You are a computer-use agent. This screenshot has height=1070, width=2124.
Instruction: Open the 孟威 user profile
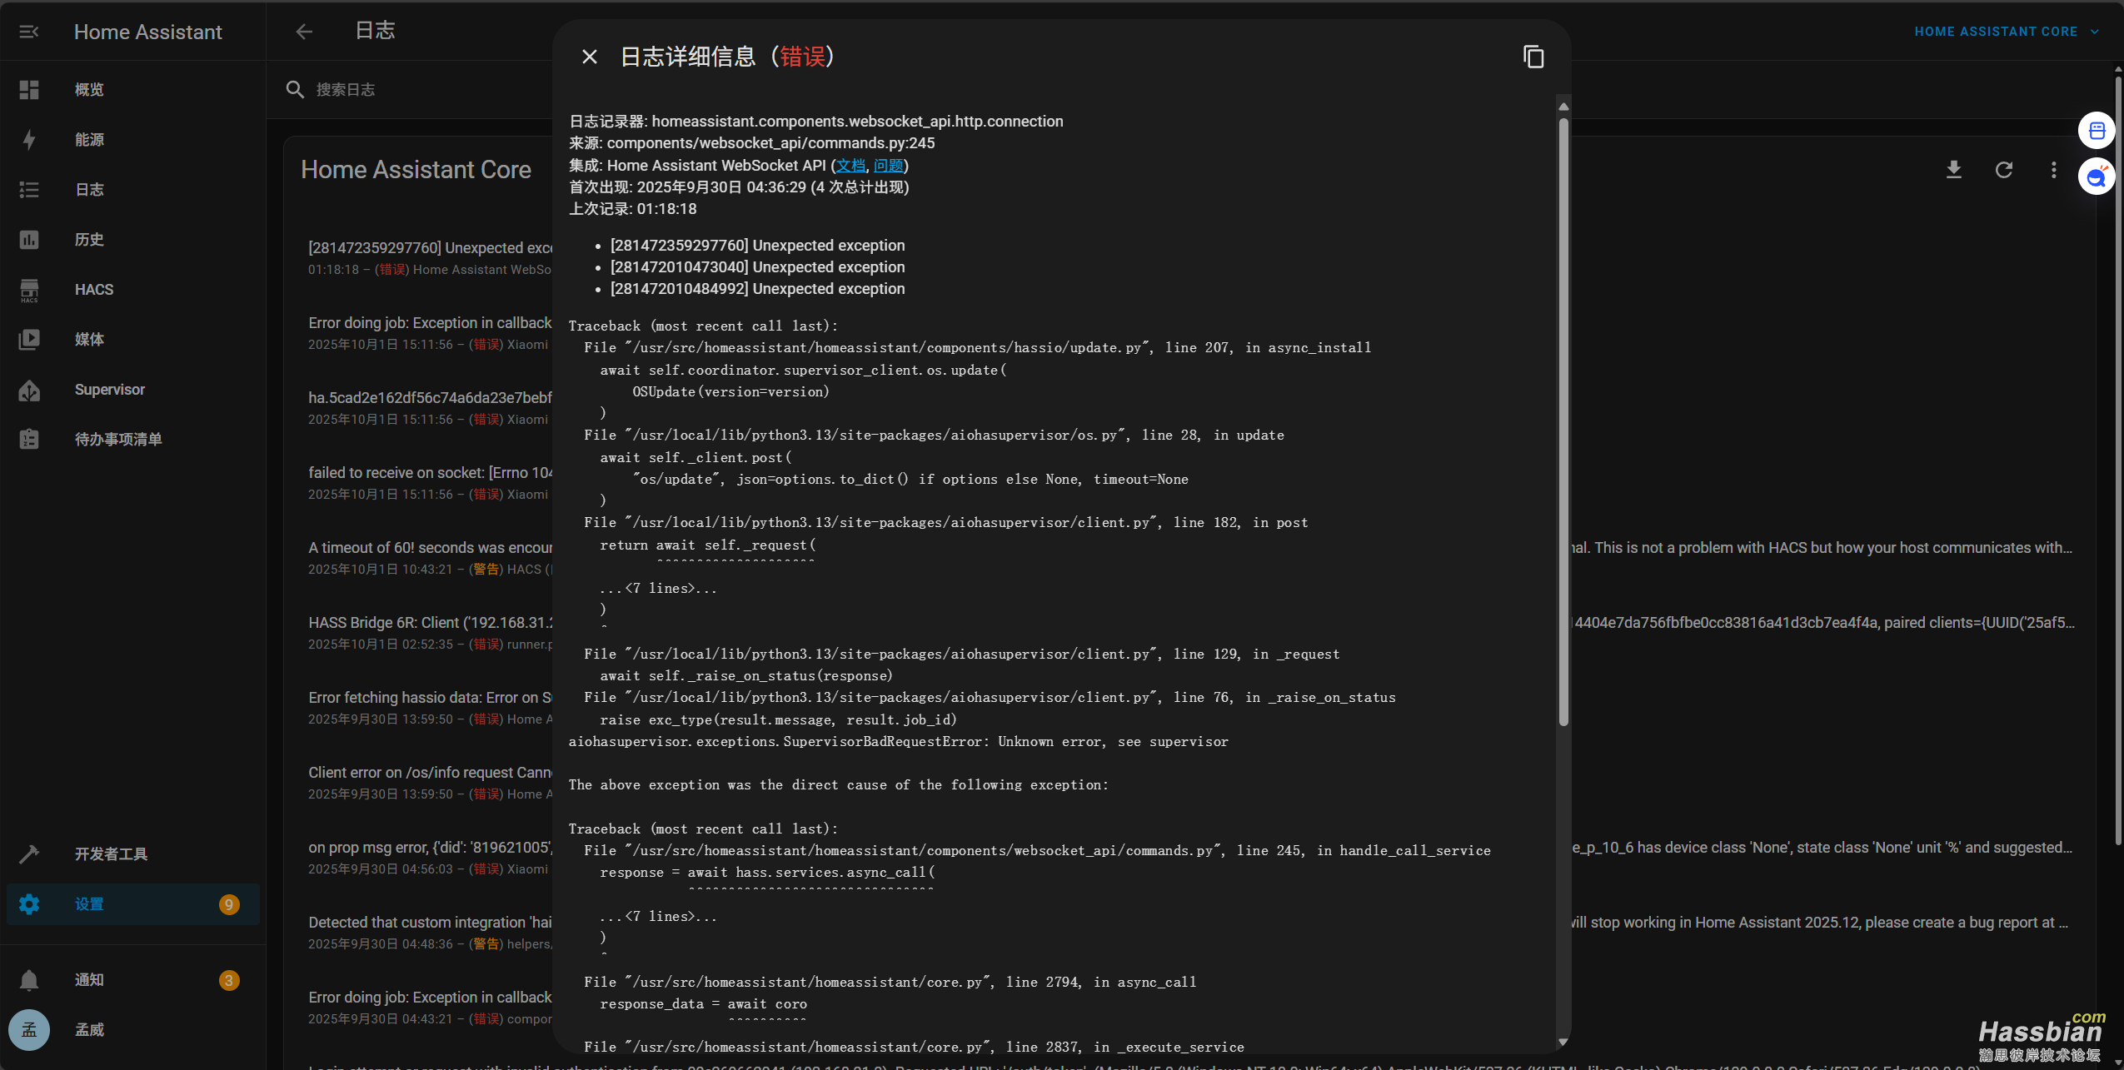click(89, 1030)
